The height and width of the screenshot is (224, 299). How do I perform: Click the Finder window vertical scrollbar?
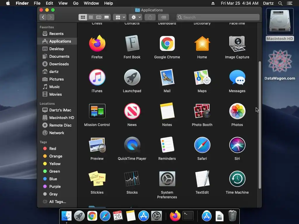point(260,125)
